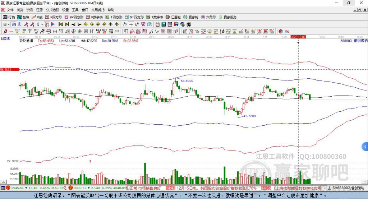
Task: Open the 设置 menu
Action: click(x=65, y=10)
